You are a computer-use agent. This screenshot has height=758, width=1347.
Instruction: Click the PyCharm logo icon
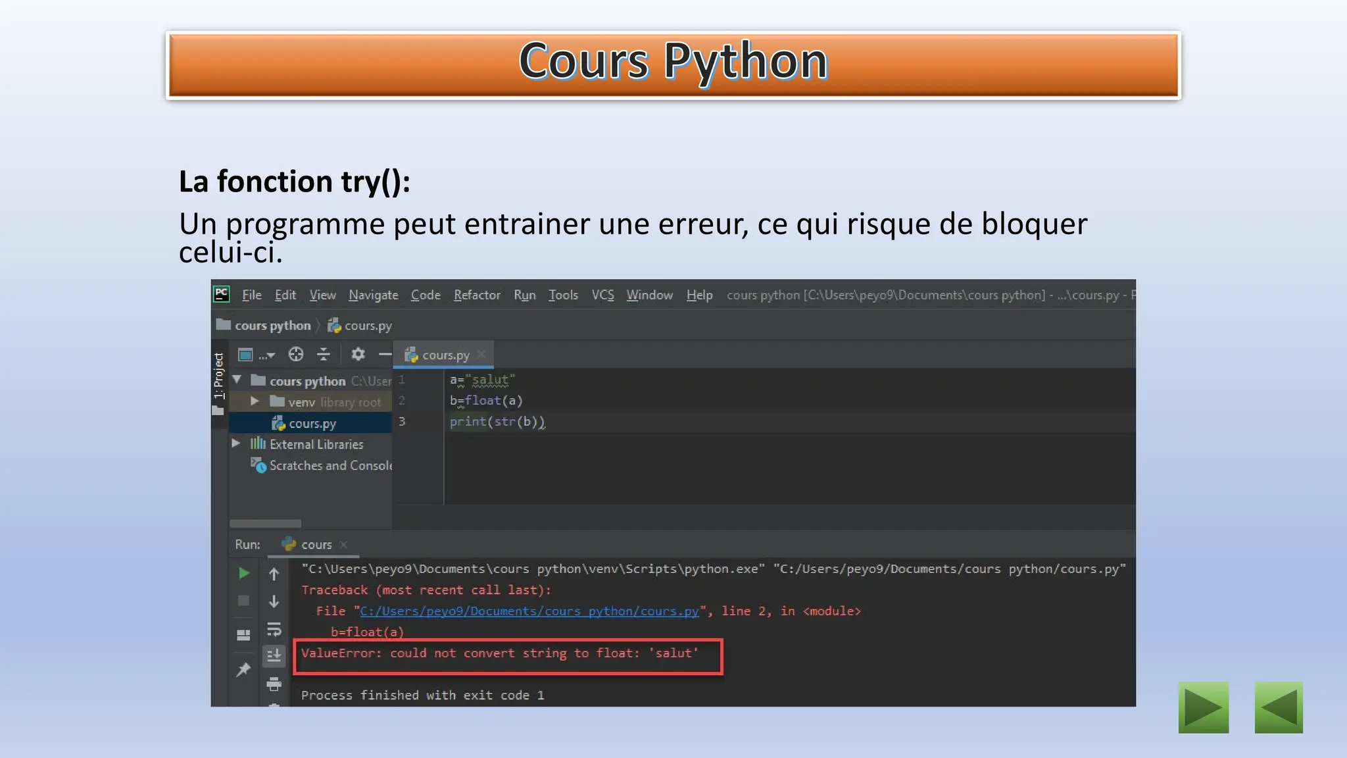222,293
